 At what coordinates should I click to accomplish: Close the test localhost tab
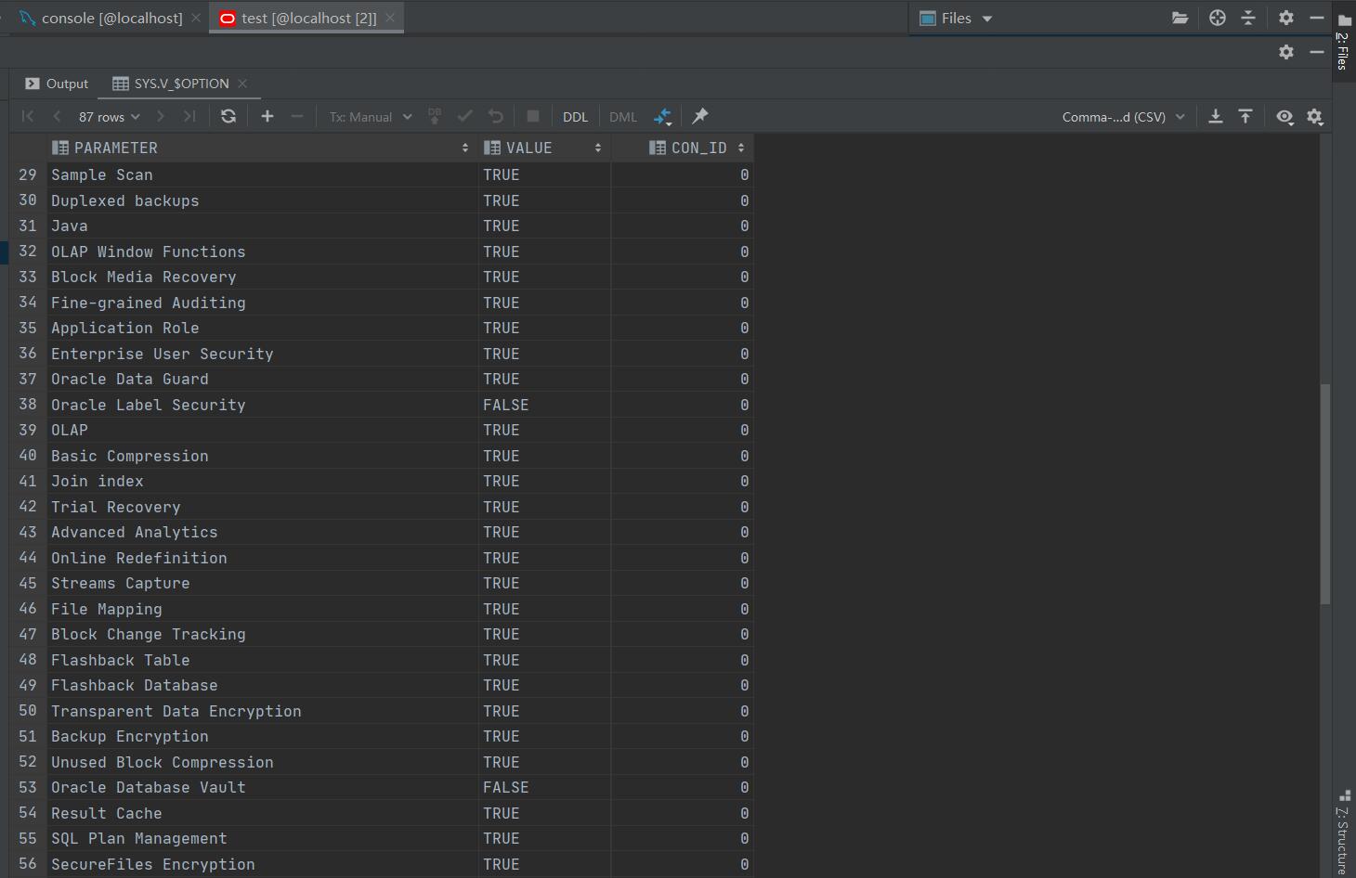coord(390,18)
